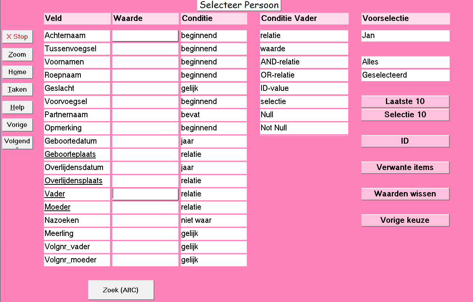Start search with Zoek (AltC) button
Image resolution: width=473 pixels, height=302 pixels.
(121, 290)
